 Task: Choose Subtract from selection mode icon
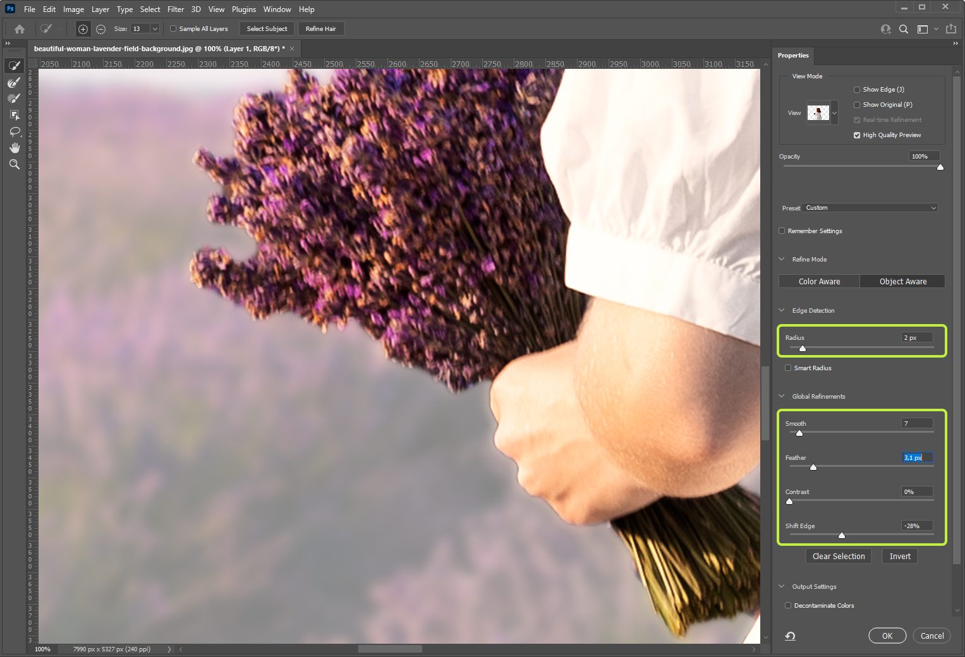click(100, 29)
